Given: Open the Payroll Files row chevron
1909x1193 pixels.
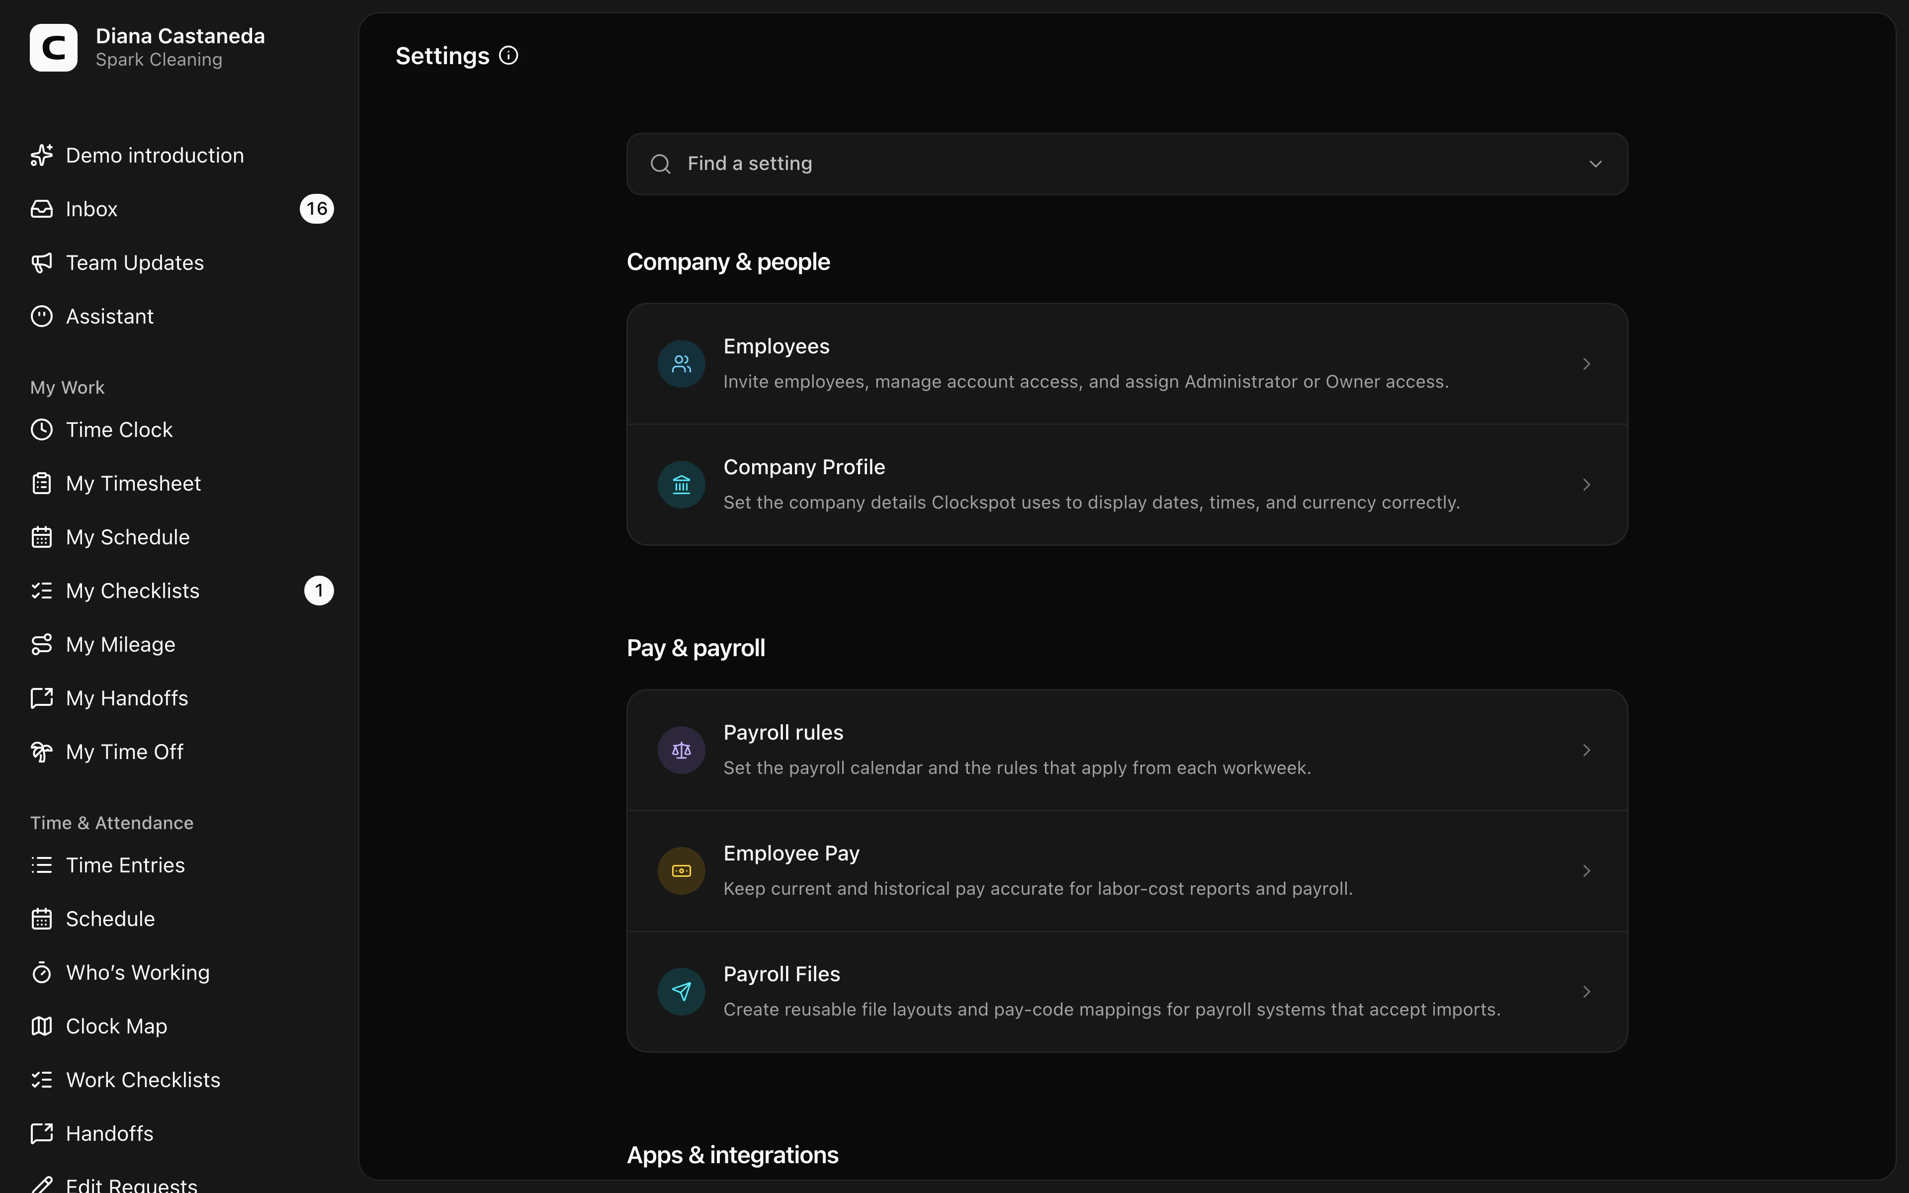Looking at the screenshot, I should [1586, 992].
